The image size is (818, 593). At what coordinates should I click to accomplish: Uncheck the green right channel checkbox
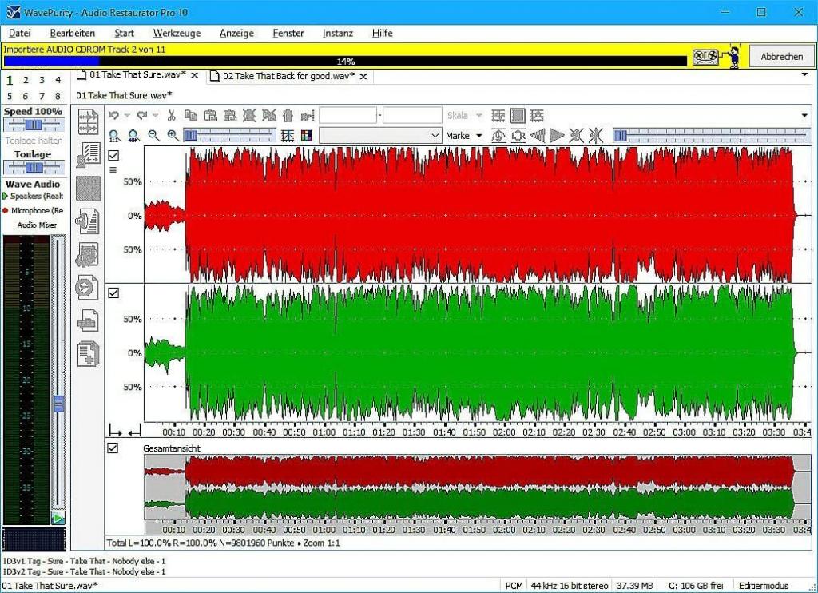click(113, 293)
